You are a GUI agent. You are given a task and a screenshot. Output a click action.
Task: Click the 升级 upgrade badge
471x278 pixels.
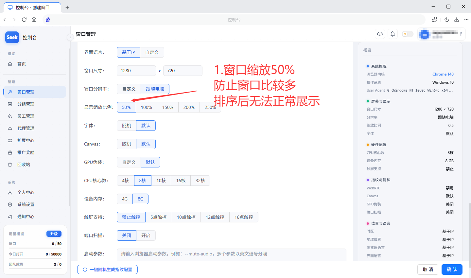point(54,234)
